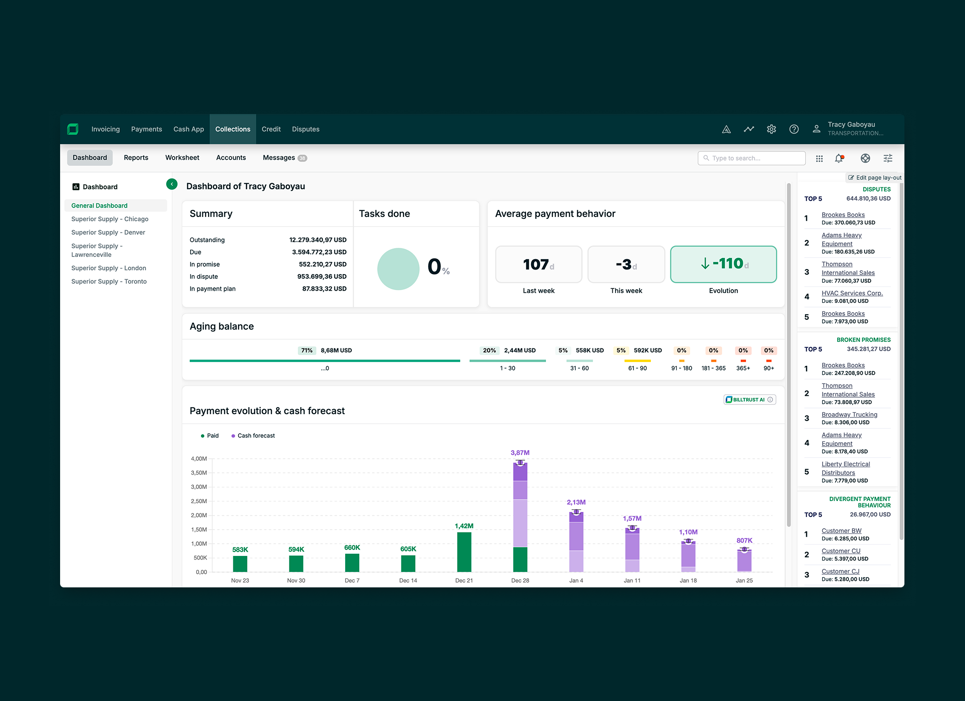Click the help question mark icon
The height and width of the screenshot is (701, 965).
click(794, 129)
